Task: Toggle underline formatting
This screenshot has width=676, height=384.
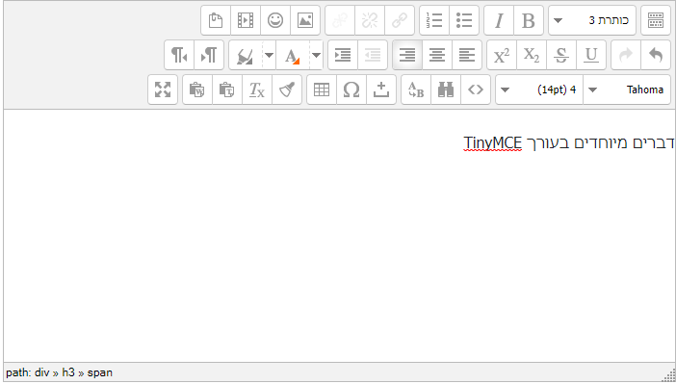Action: 591,55
